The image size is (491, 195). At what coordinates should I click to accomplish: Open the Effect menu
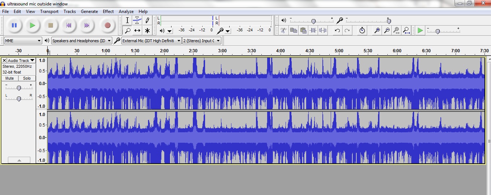108,12
